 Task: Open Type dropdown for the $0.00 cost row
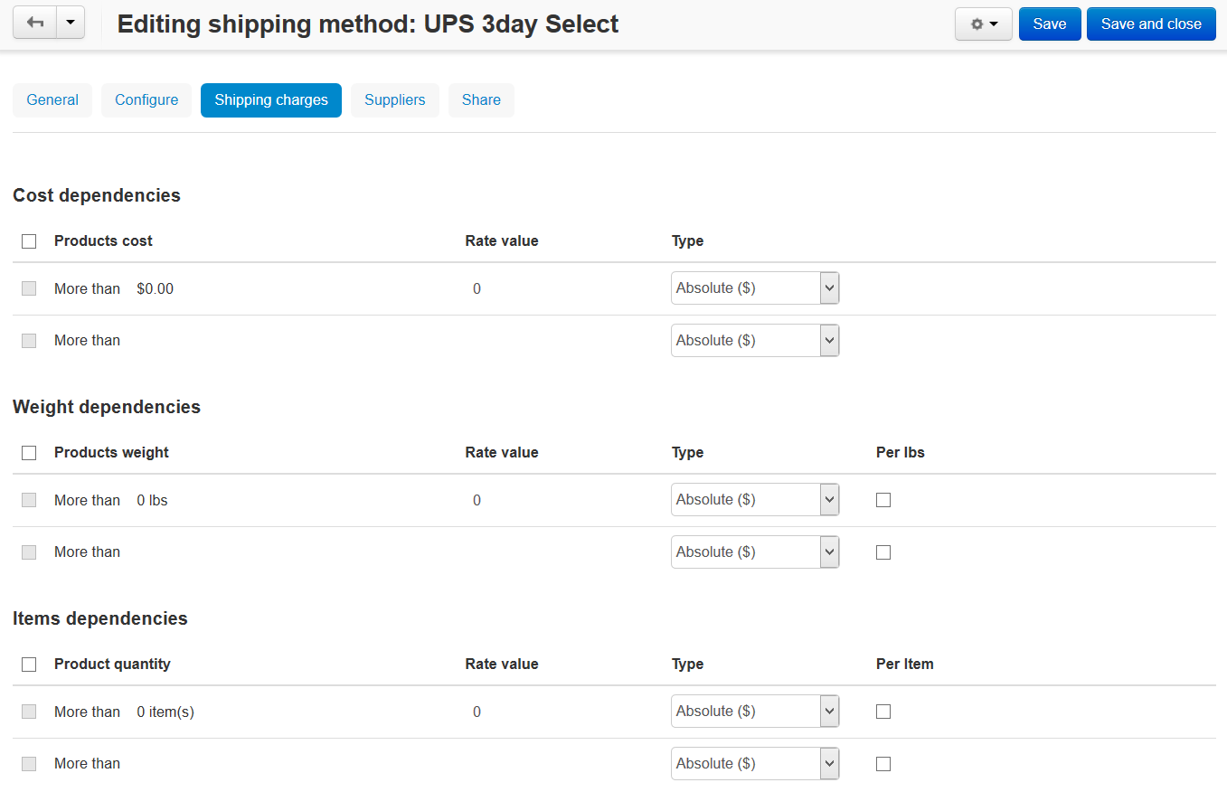(x=755, y=288)
